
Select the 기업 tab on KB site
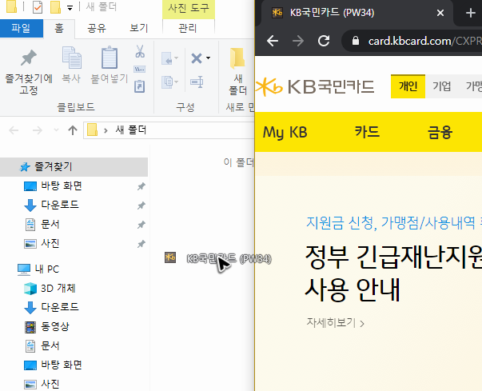coord(442,86)
